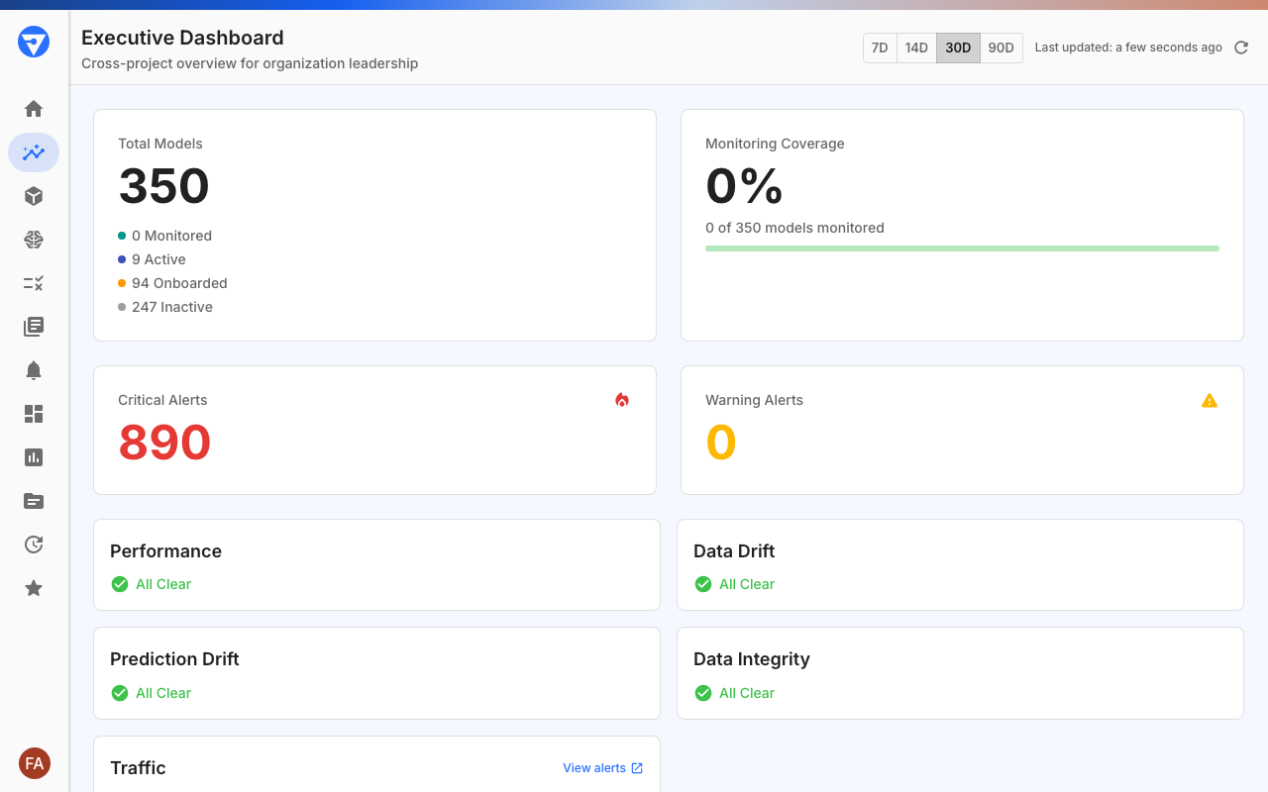1268x792 pixels.
Task: Click the dashboards grid icon in sidebar
Action: point(34,414)
